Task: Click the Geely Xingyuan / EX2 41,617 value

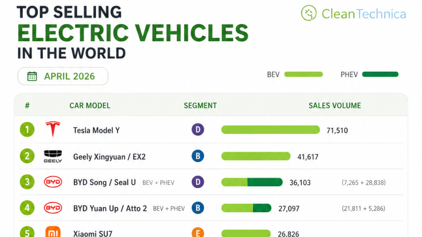Action: coord(308,157)
